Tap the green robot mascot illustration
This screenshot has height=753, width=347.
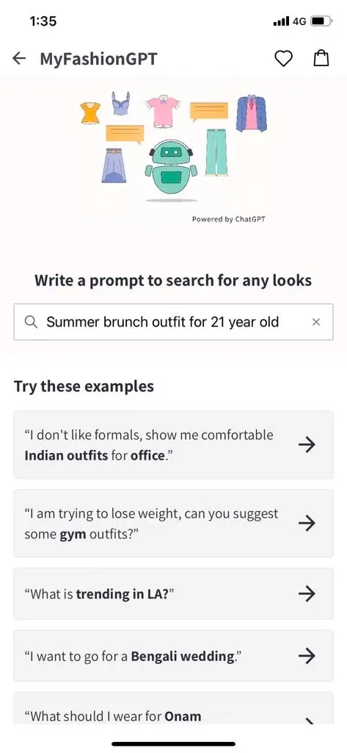point(171,170)
